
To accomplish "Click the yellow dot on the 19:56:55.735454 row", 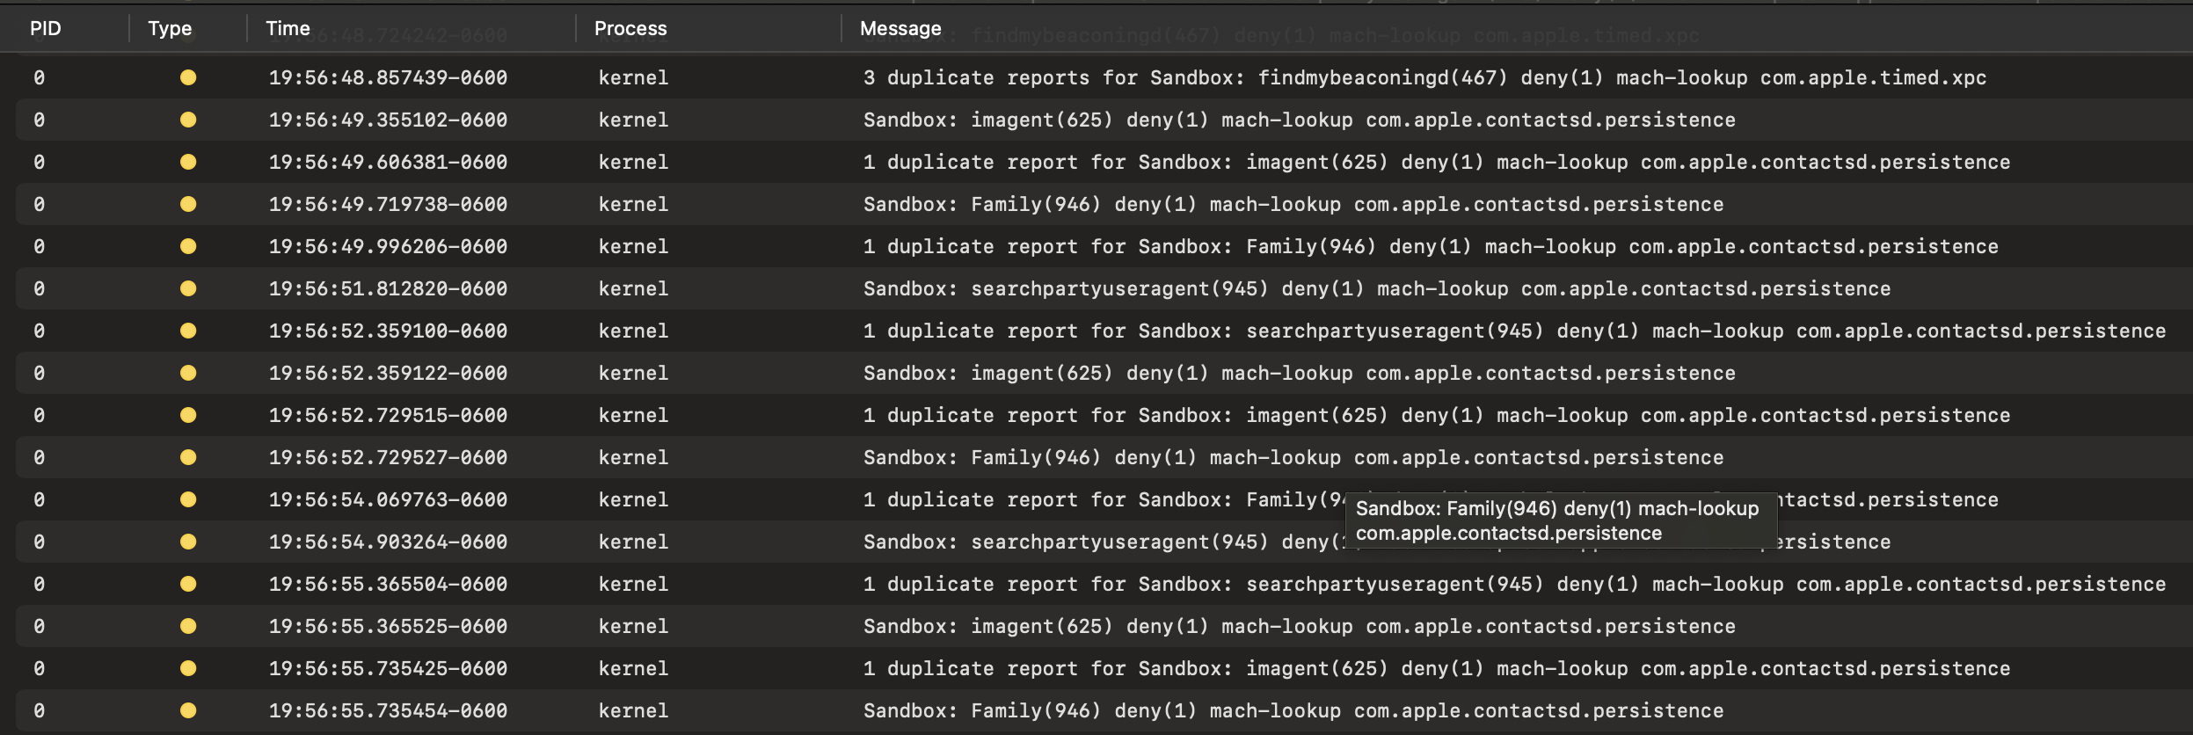I will pos(188,710).
